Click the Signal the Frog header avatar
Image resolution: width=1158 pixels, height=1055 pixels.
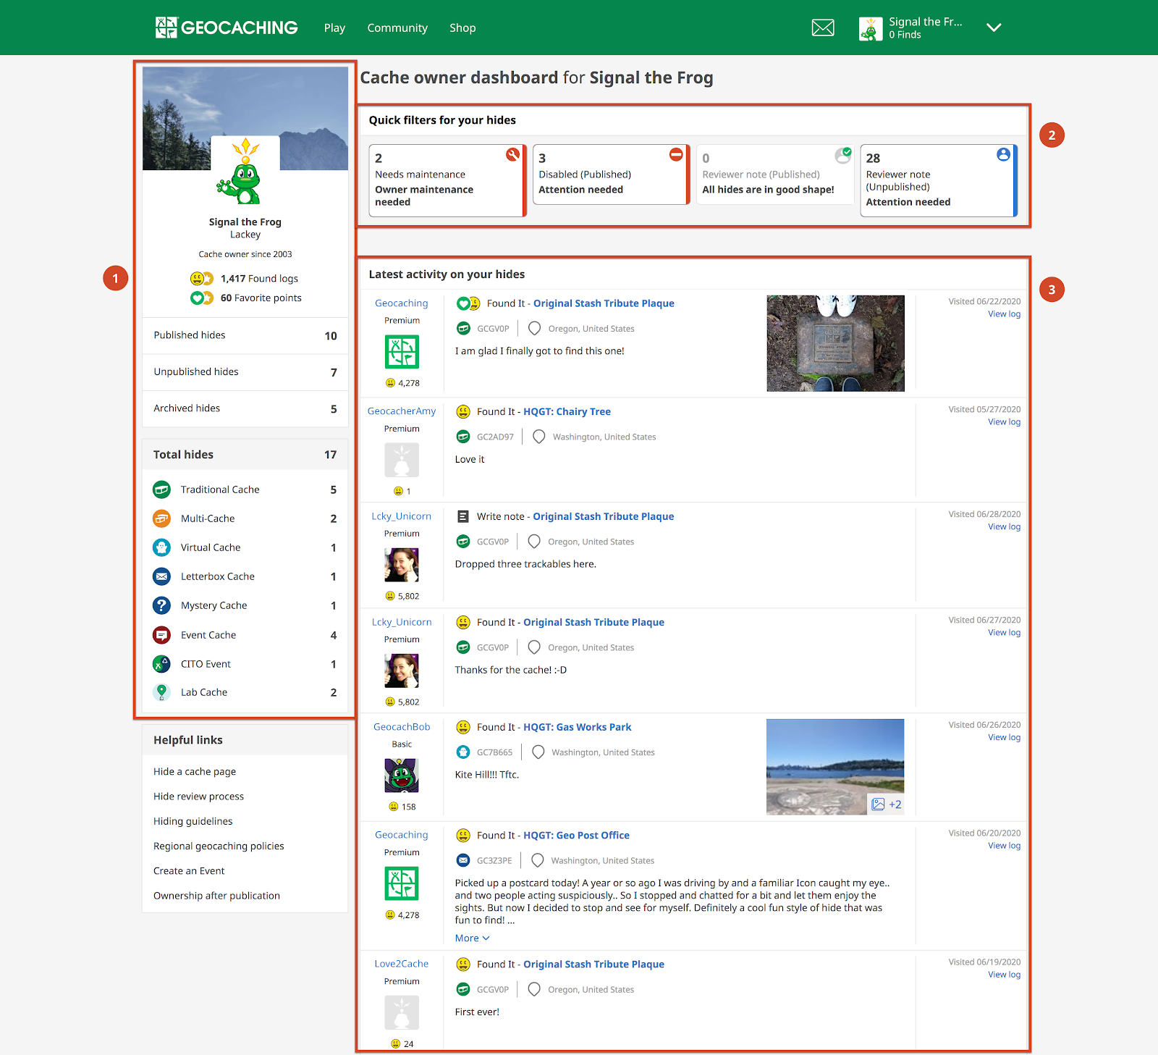[871, 28]
